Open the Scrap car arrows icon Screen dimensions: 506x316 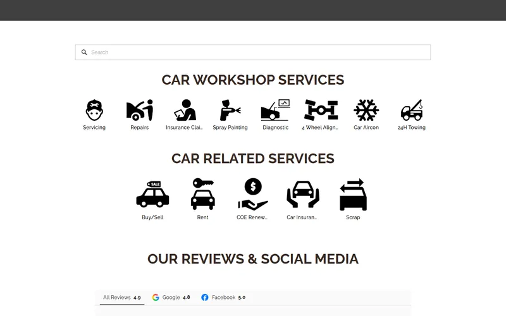pos(353,195)
